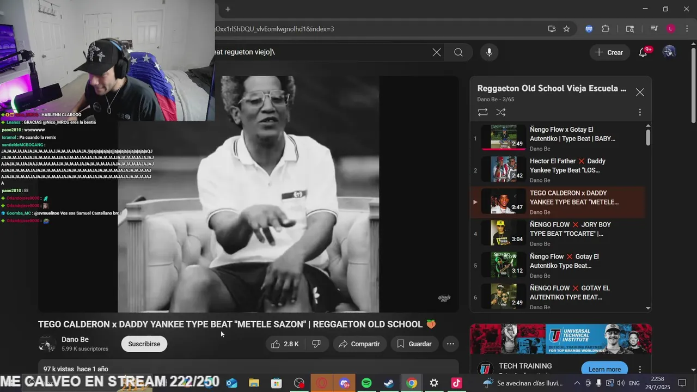Image resolution: width=697 pixels, height=392 pixels.
Task: Open the blue extension icon in Chrome toolbar
Action: [589, 29]
